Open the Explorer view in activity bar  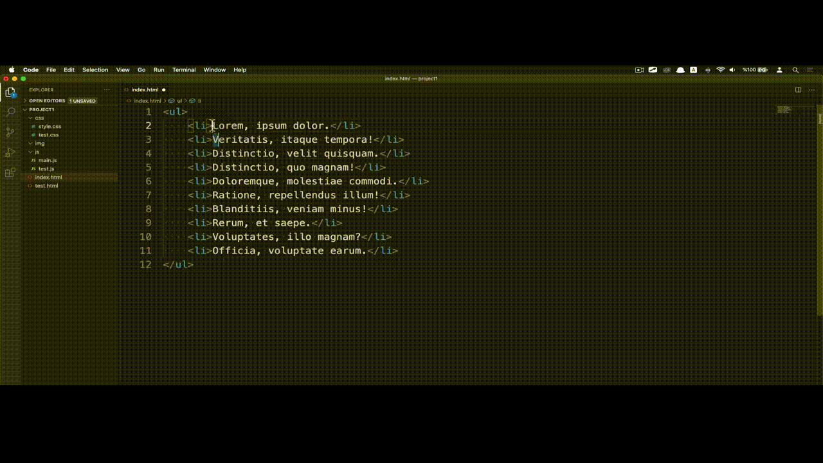(10, 93)
